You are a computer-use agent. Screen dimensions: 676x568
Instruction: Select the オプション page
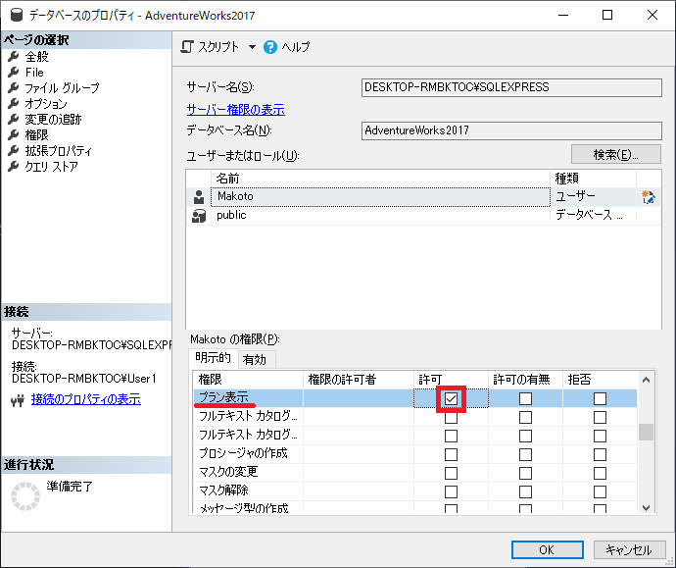[46, 104]
